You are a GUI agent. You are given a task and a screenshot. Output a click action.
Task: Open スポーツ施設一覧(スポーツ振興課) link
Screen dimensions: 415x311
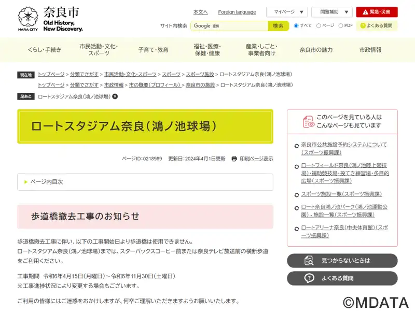(x=341, y=194)
